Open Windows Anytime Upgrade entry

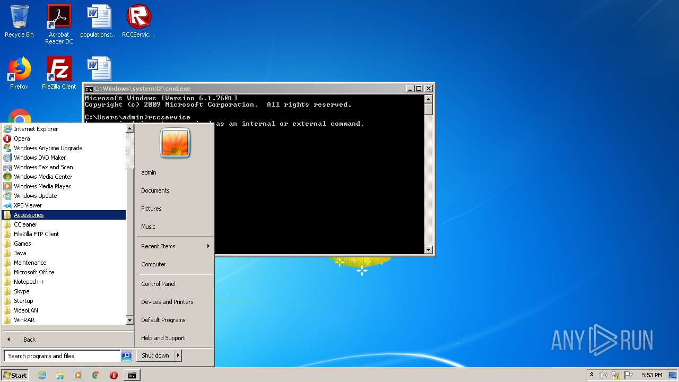(64, 148)
